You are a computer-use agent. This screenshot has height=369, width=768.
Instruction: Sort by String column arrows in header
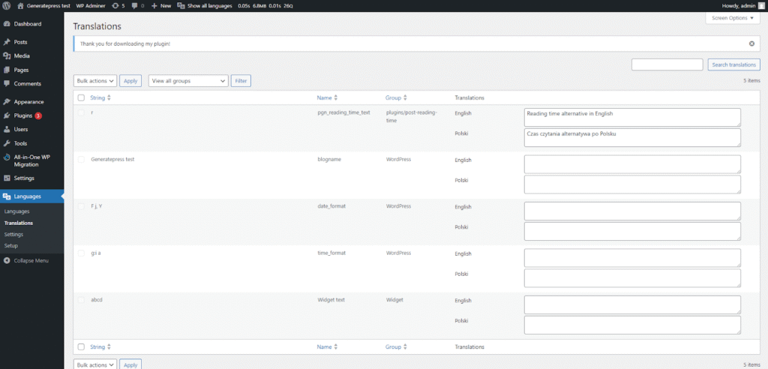point(109,97)
